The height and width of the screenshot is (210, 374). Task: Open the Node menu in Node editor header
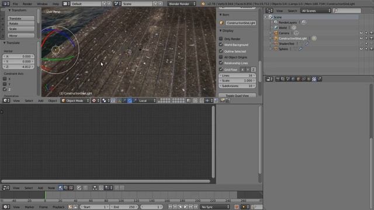51,188
